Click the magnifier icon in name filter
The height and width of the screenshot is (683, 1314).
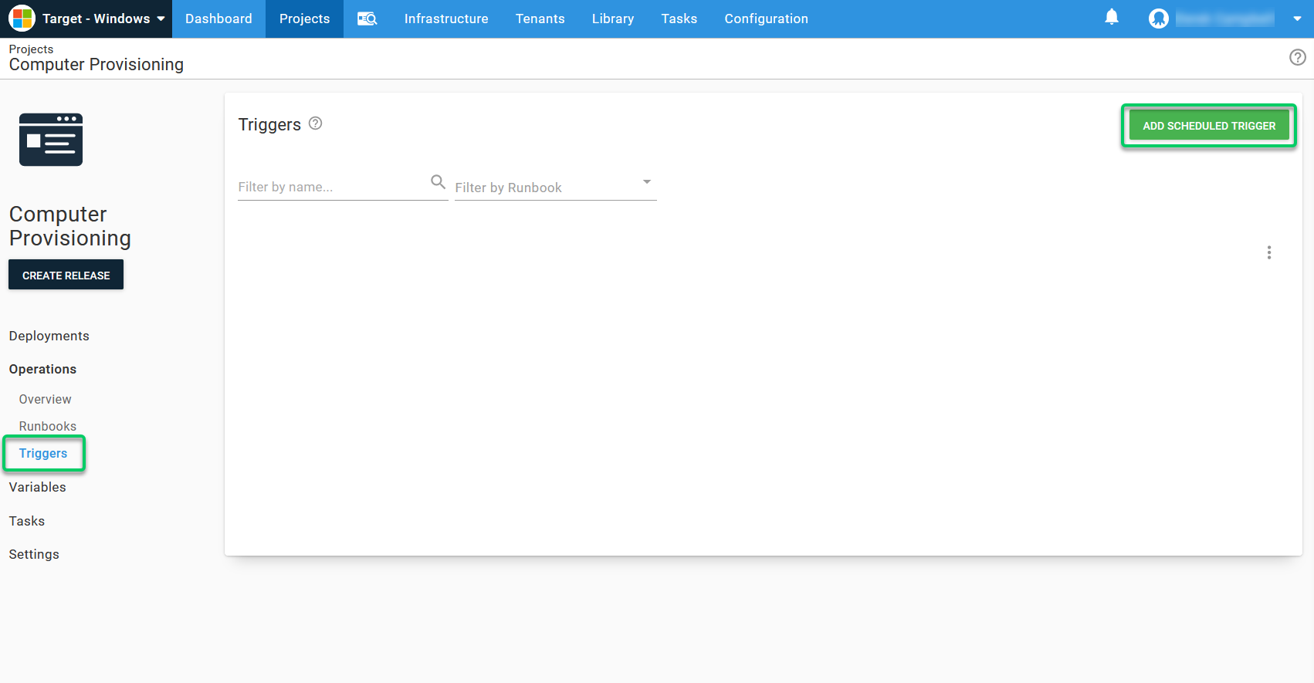coord(438,182)
